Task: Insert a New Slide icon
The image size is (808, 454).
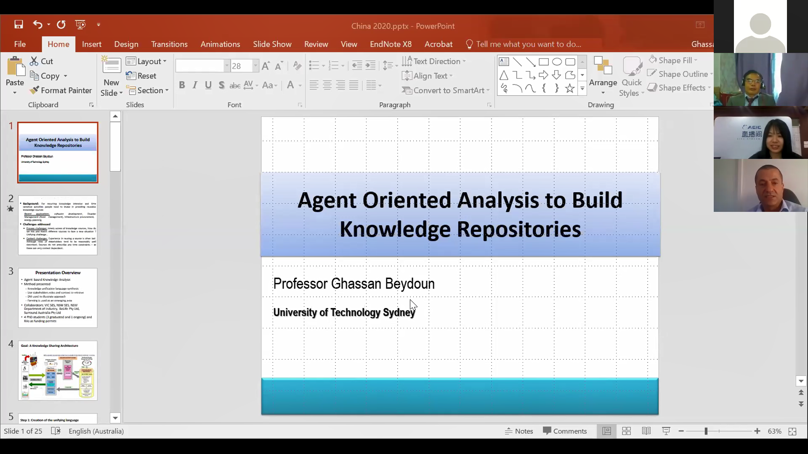Action: 112,66
